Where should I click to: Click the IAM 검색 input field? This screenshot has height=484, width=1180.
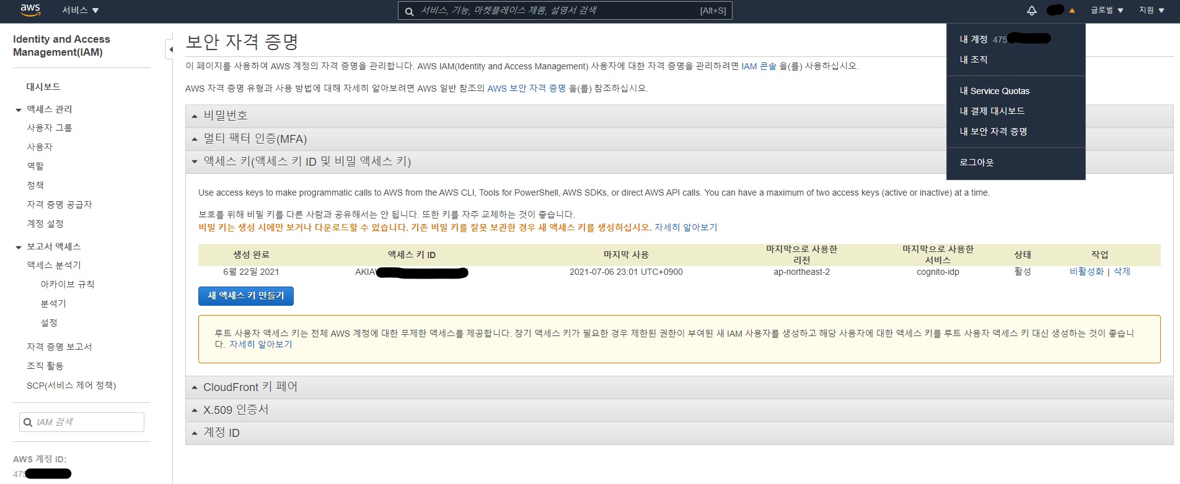[82, 422]
